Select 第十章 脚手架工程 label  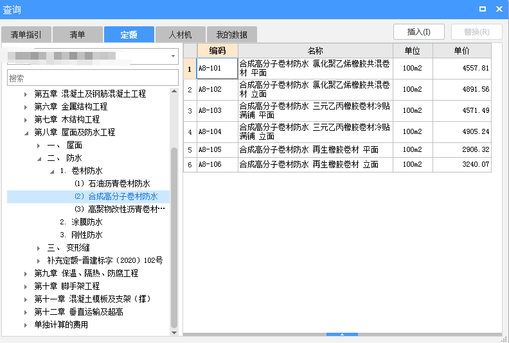(x=67, y=287)
